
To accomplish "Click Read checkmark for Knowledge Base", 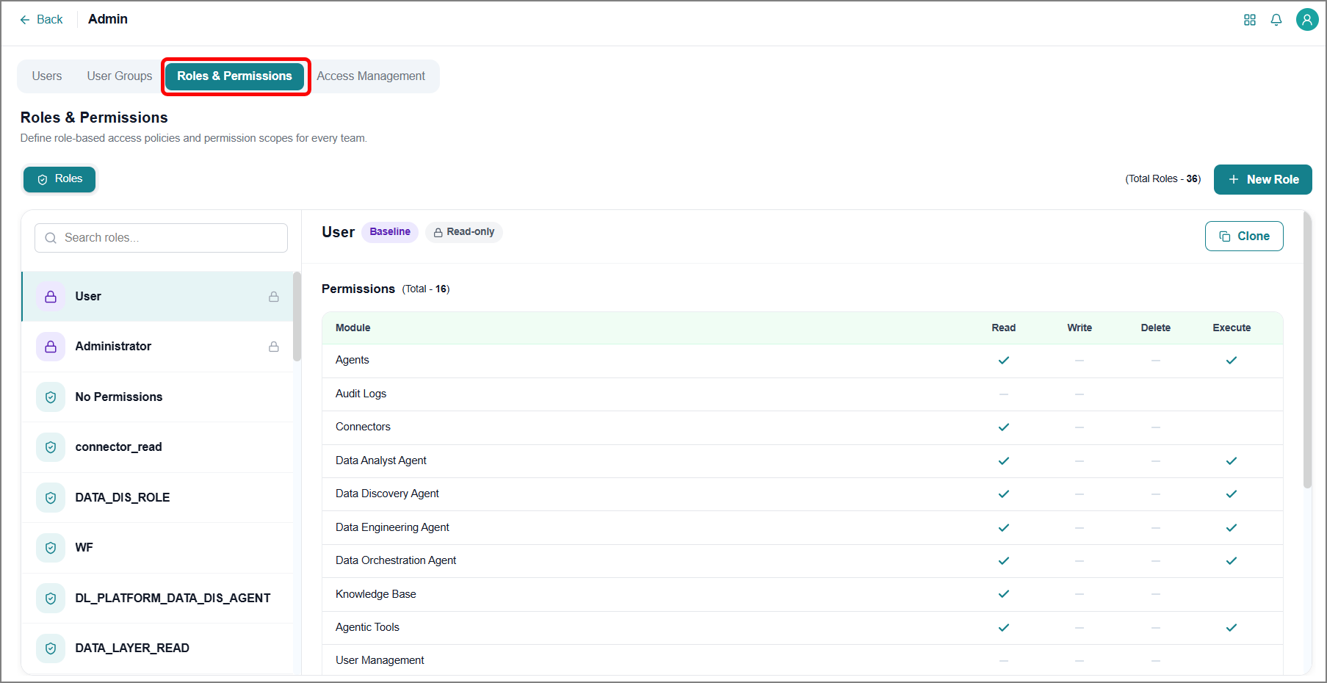I will [x=1004, y=594].
